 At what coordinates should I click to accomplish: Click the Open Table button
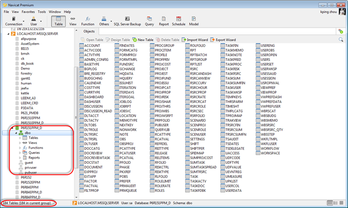tap(92, 40)
